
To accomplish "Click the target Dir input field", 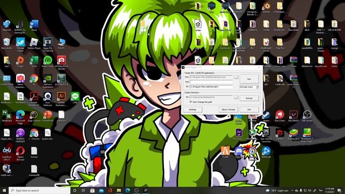I will click(x=211, y=87).
